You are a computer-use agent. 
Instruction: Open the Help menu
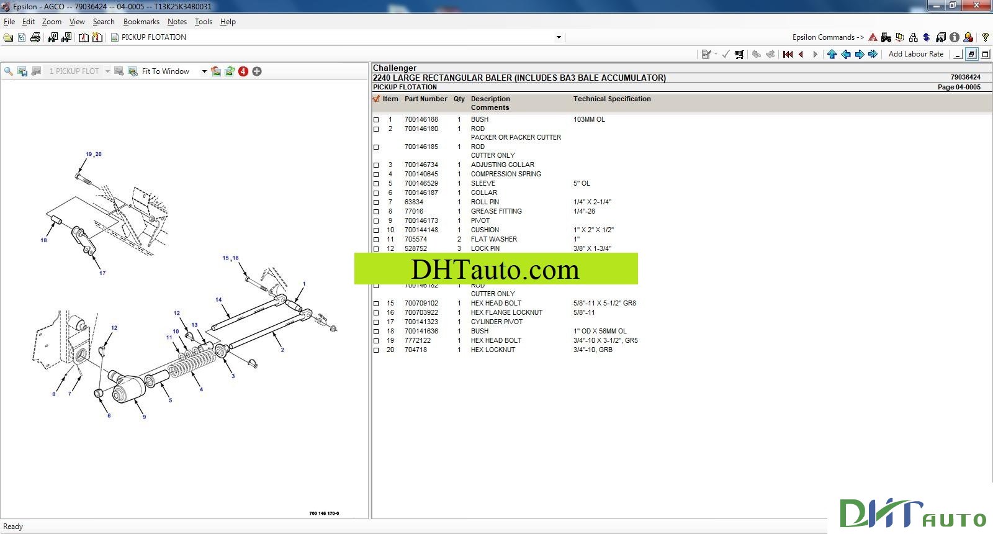tap(228, 22)
